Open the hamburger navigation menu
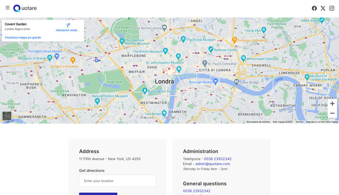 pyautogui.click(x=8, y=8)
